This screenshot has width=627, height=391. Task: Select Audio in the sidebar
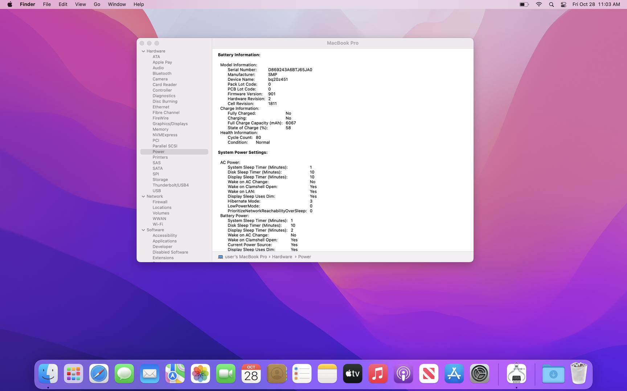(158, 68)
